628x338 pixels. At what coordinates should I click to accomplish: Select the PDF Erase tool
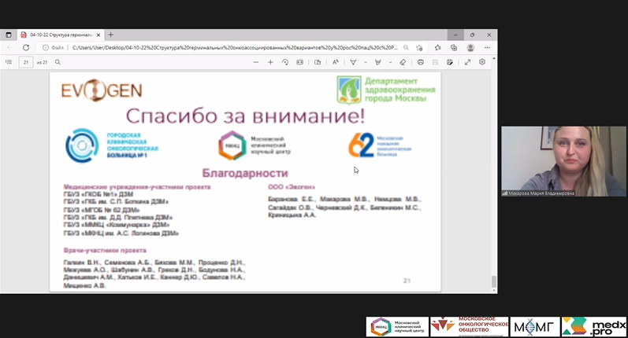403,62
